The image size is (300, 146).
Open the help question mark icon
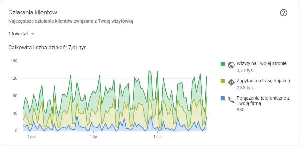[284, 13]
